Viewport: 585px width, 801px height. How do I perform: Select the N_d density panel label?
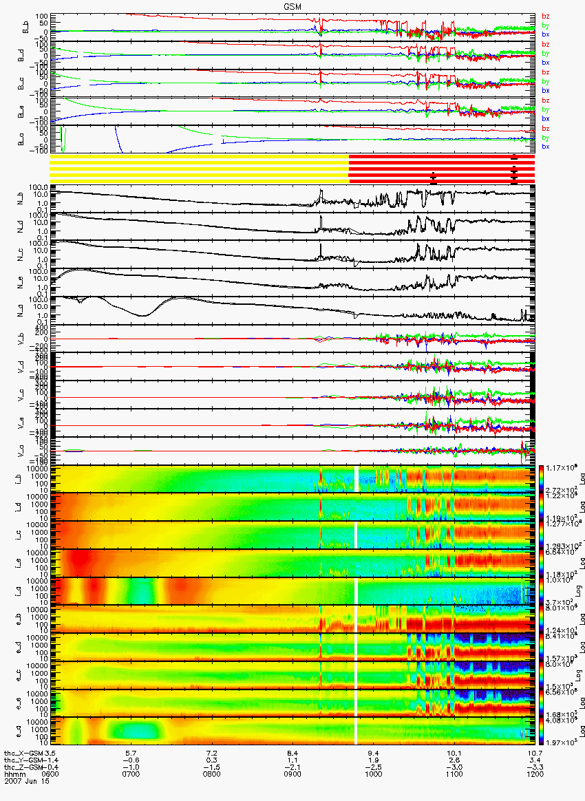(x=21, y=226)
